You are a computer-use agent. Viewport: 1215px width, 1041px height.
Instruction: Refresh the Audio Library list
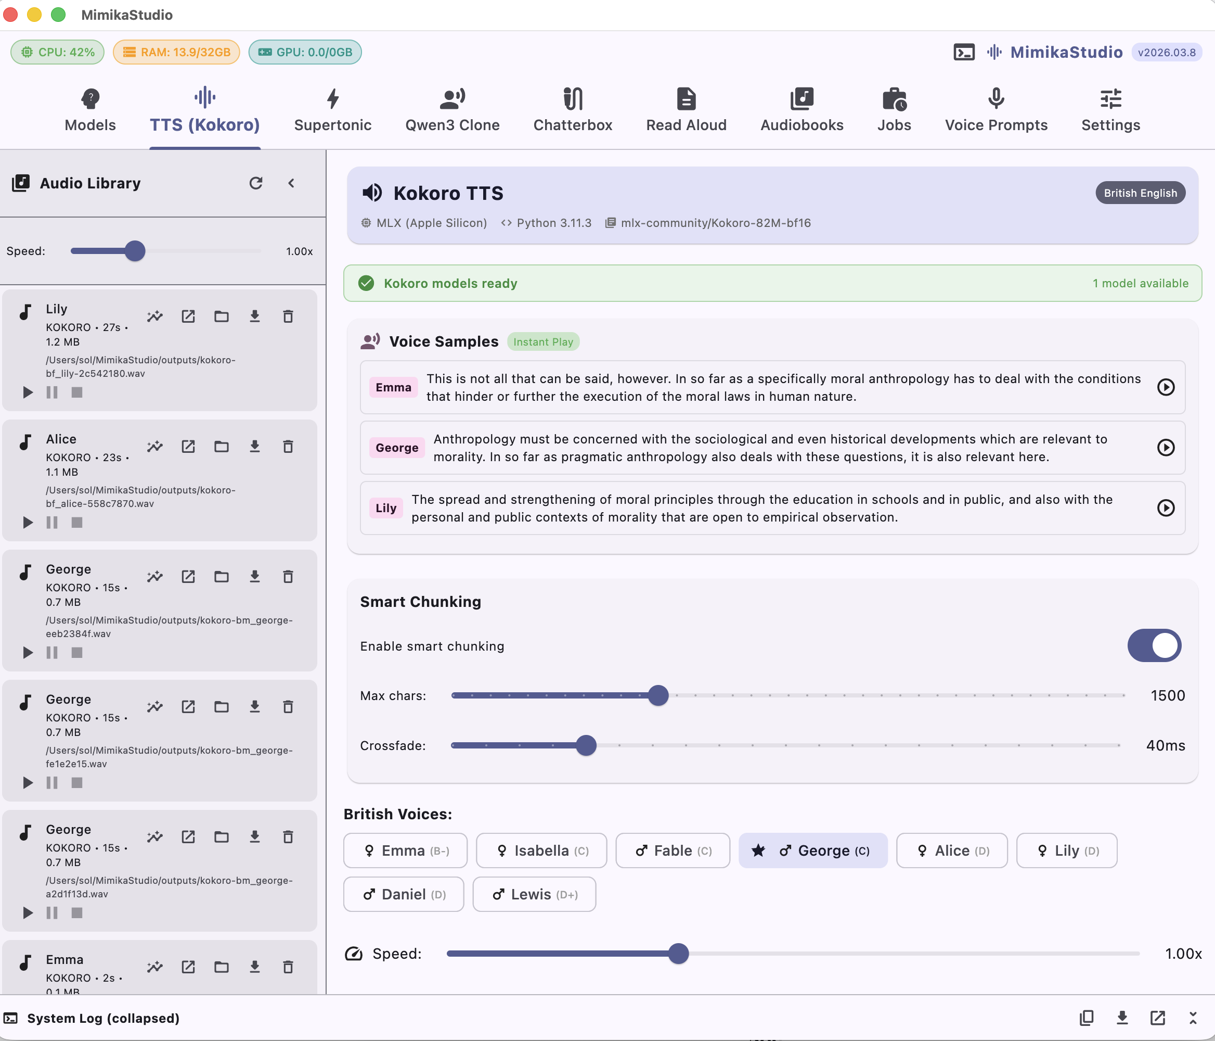pos(256,183)
